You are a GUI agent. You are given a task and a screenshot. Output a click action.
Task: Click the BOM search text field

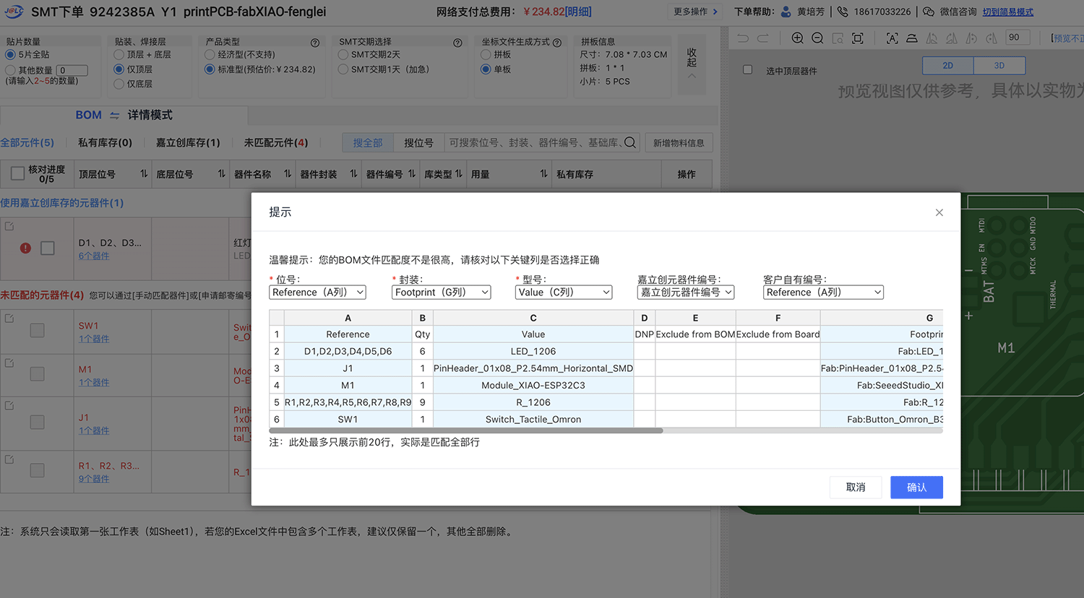point(534,143)
